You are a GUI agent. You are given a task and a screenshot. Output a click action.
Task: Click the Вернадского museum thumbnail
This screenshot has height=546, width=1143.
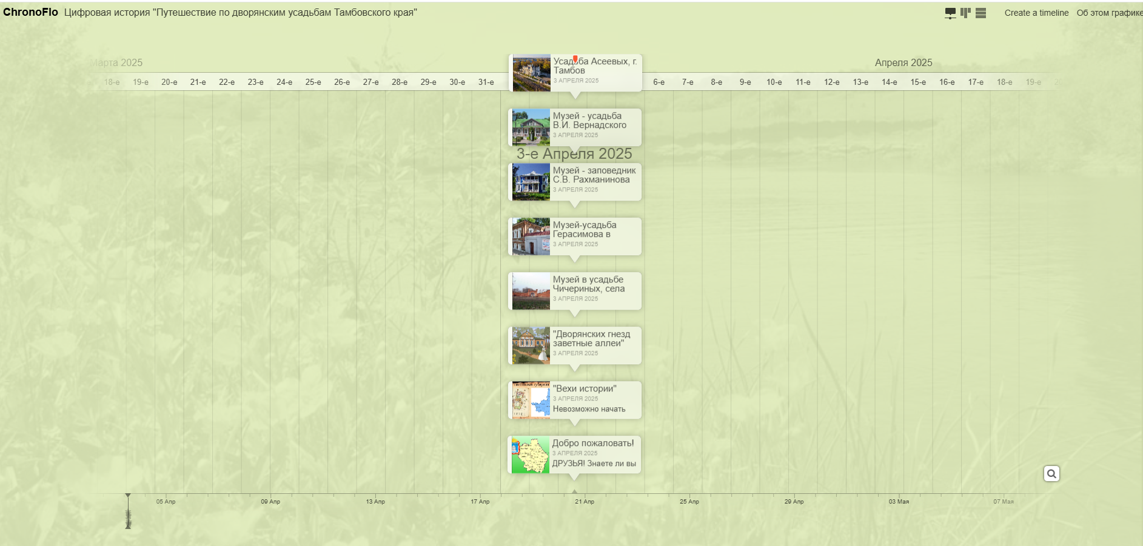531,127
